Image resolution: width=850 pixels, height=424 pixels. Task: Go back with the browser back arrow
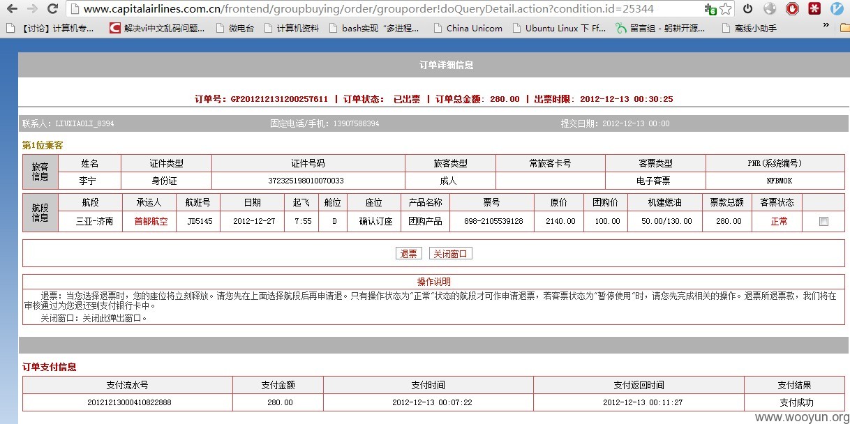[x=12, y=9]
